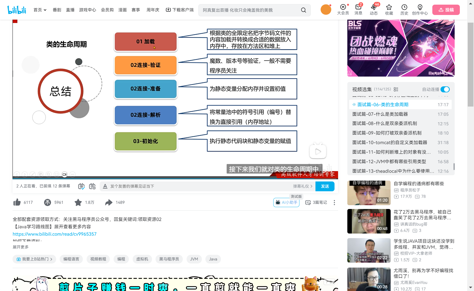The image size is (474, 291).
Task: Click the blue 发送 send button
Action: pyautogui.click(x=325, y=186)
